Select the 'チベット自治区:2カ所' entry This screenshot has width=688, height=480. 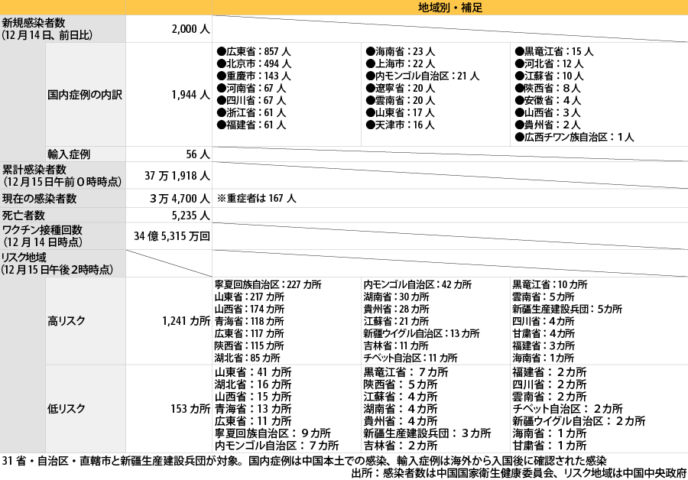[x=568, y=410]
